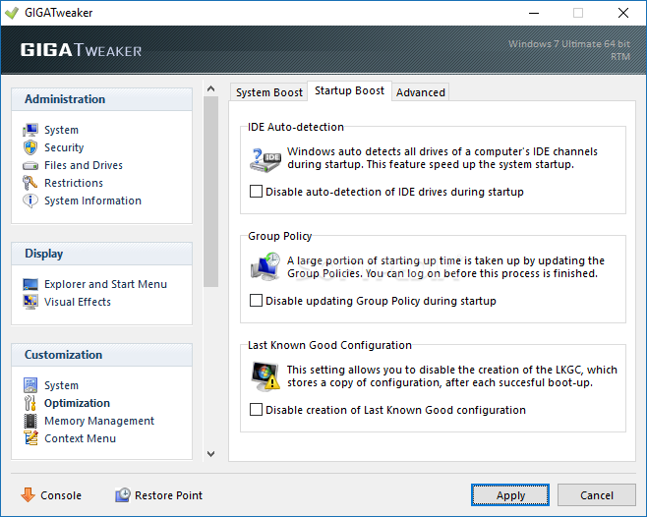Viewport: 647px width, 517px height.
Task: Click the Last Known Good warning monitor icon
Action: pyautogui.click(x=265, y=376)
